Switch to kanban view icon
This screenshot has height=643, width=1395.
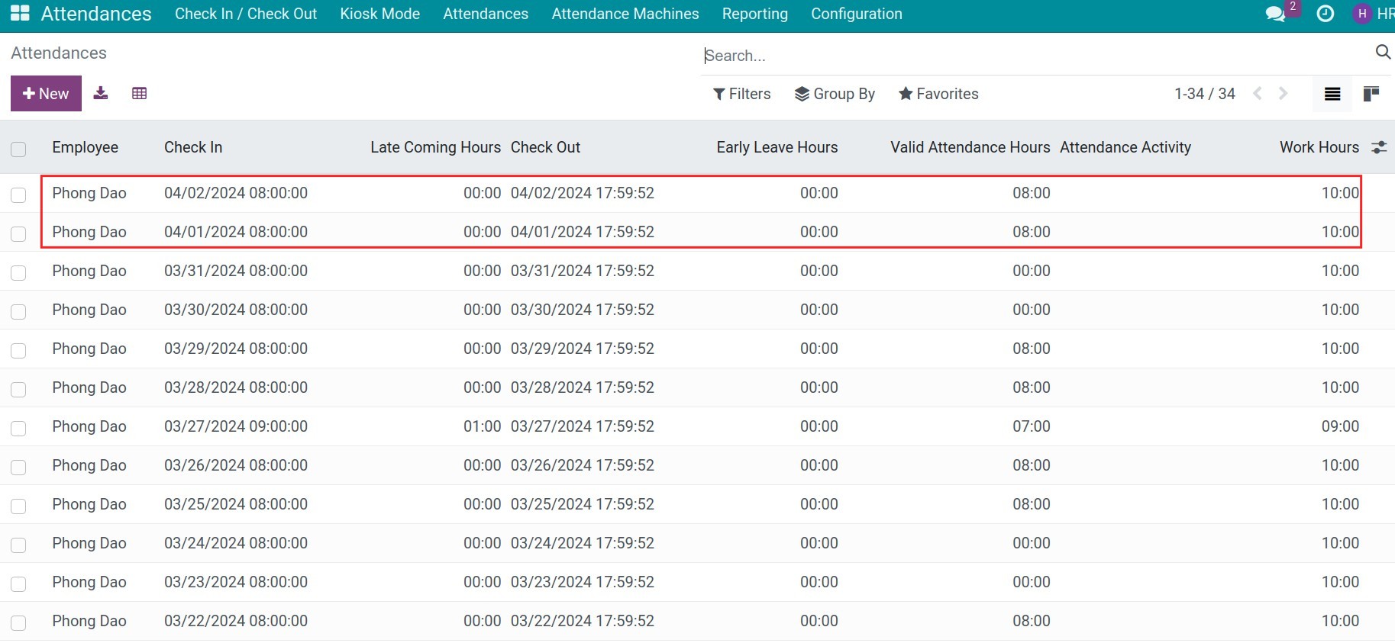(x=1371, y=94)
